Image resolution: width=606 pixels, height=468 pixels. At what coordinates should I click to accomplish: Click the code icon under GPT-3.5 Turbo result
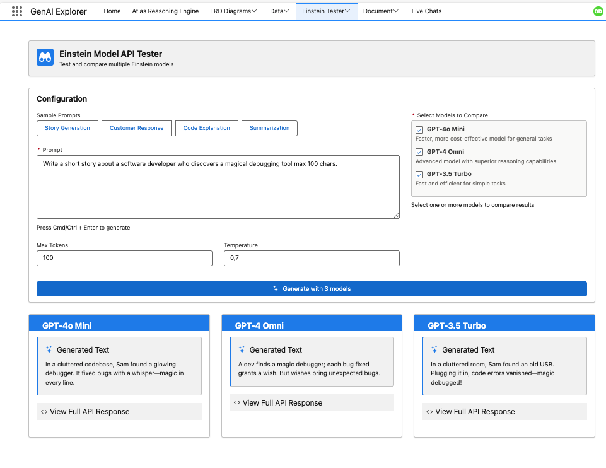[429, 412]
